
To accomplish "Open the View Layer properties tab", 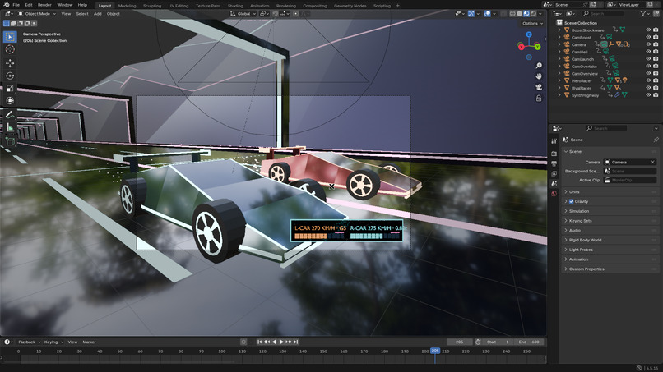I will [554, 173].
